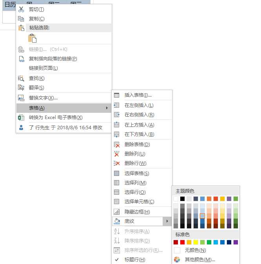
Task: Click the insert row above icon
Action: click(x=117, y=125)
